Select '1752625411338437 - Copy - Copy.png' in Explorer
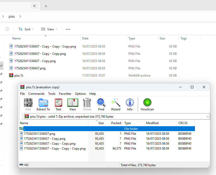This screenshot has width=216, height=175. pyautogui.click(x=40, y=54)
